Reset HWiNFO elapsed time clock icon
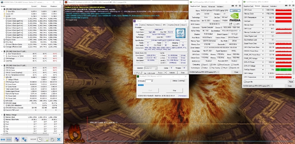 pyautogui.click(x=39, y=140)
